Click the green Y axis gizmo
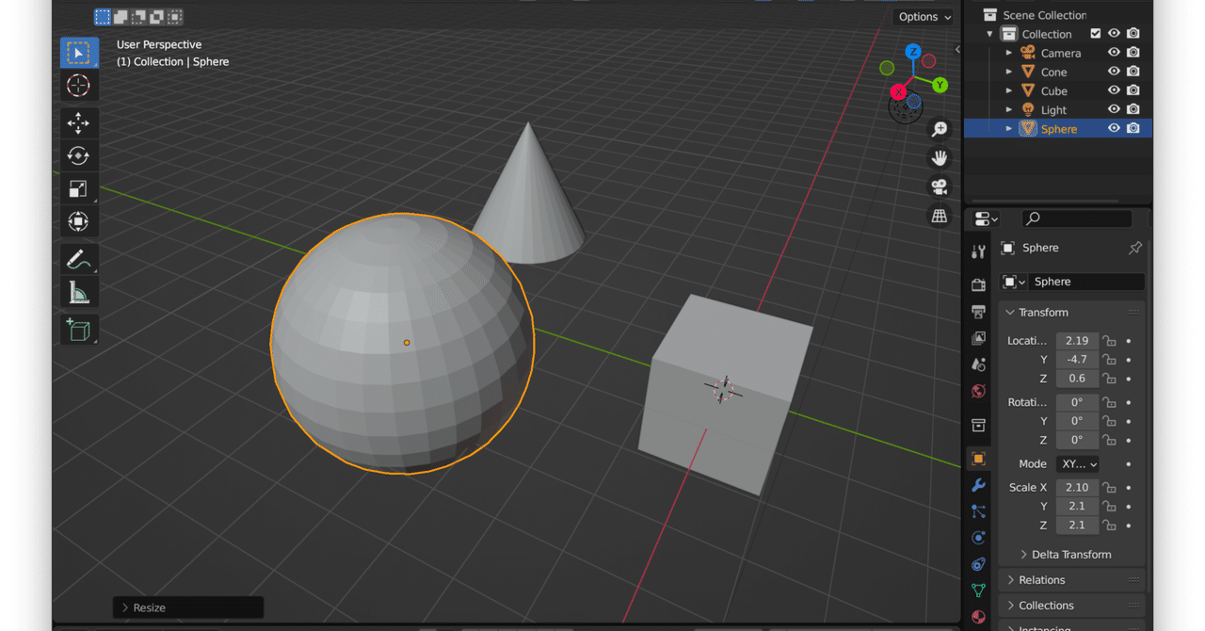Viewport: 1205px width, 631px height. tap(940, 85)
